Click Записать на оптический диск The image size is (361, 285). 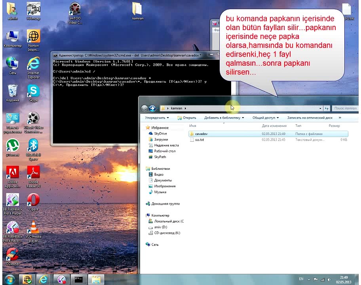[310, 118]
